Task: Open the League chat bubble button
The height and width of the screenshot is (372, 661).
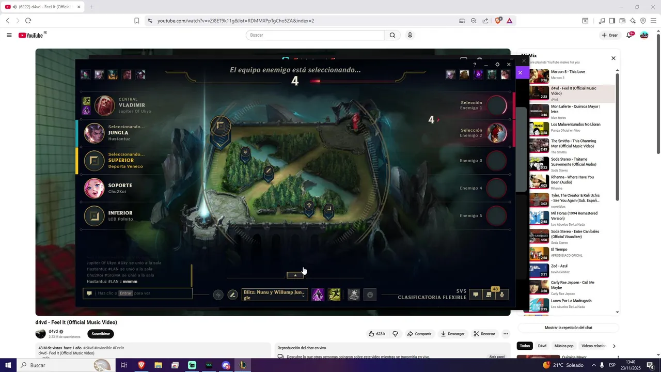Action: [476, 295]
